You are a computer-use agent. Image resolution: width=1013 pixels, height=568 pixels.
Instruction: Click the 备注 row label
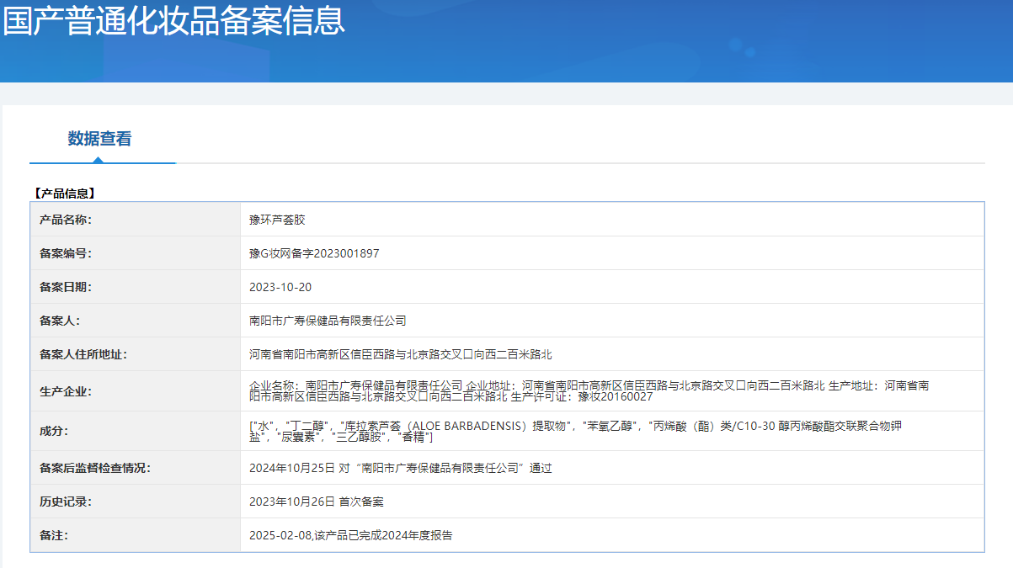pyautogui.click(x=54, y=535)
